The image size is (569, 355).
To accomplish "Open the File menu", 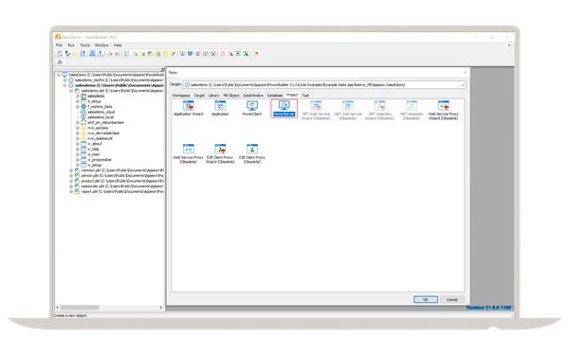I will click(59, 45).
